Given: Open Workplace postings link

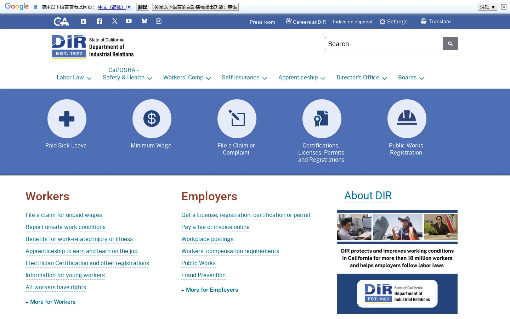Looking at the screenshot, I should [x=207, y=239].
